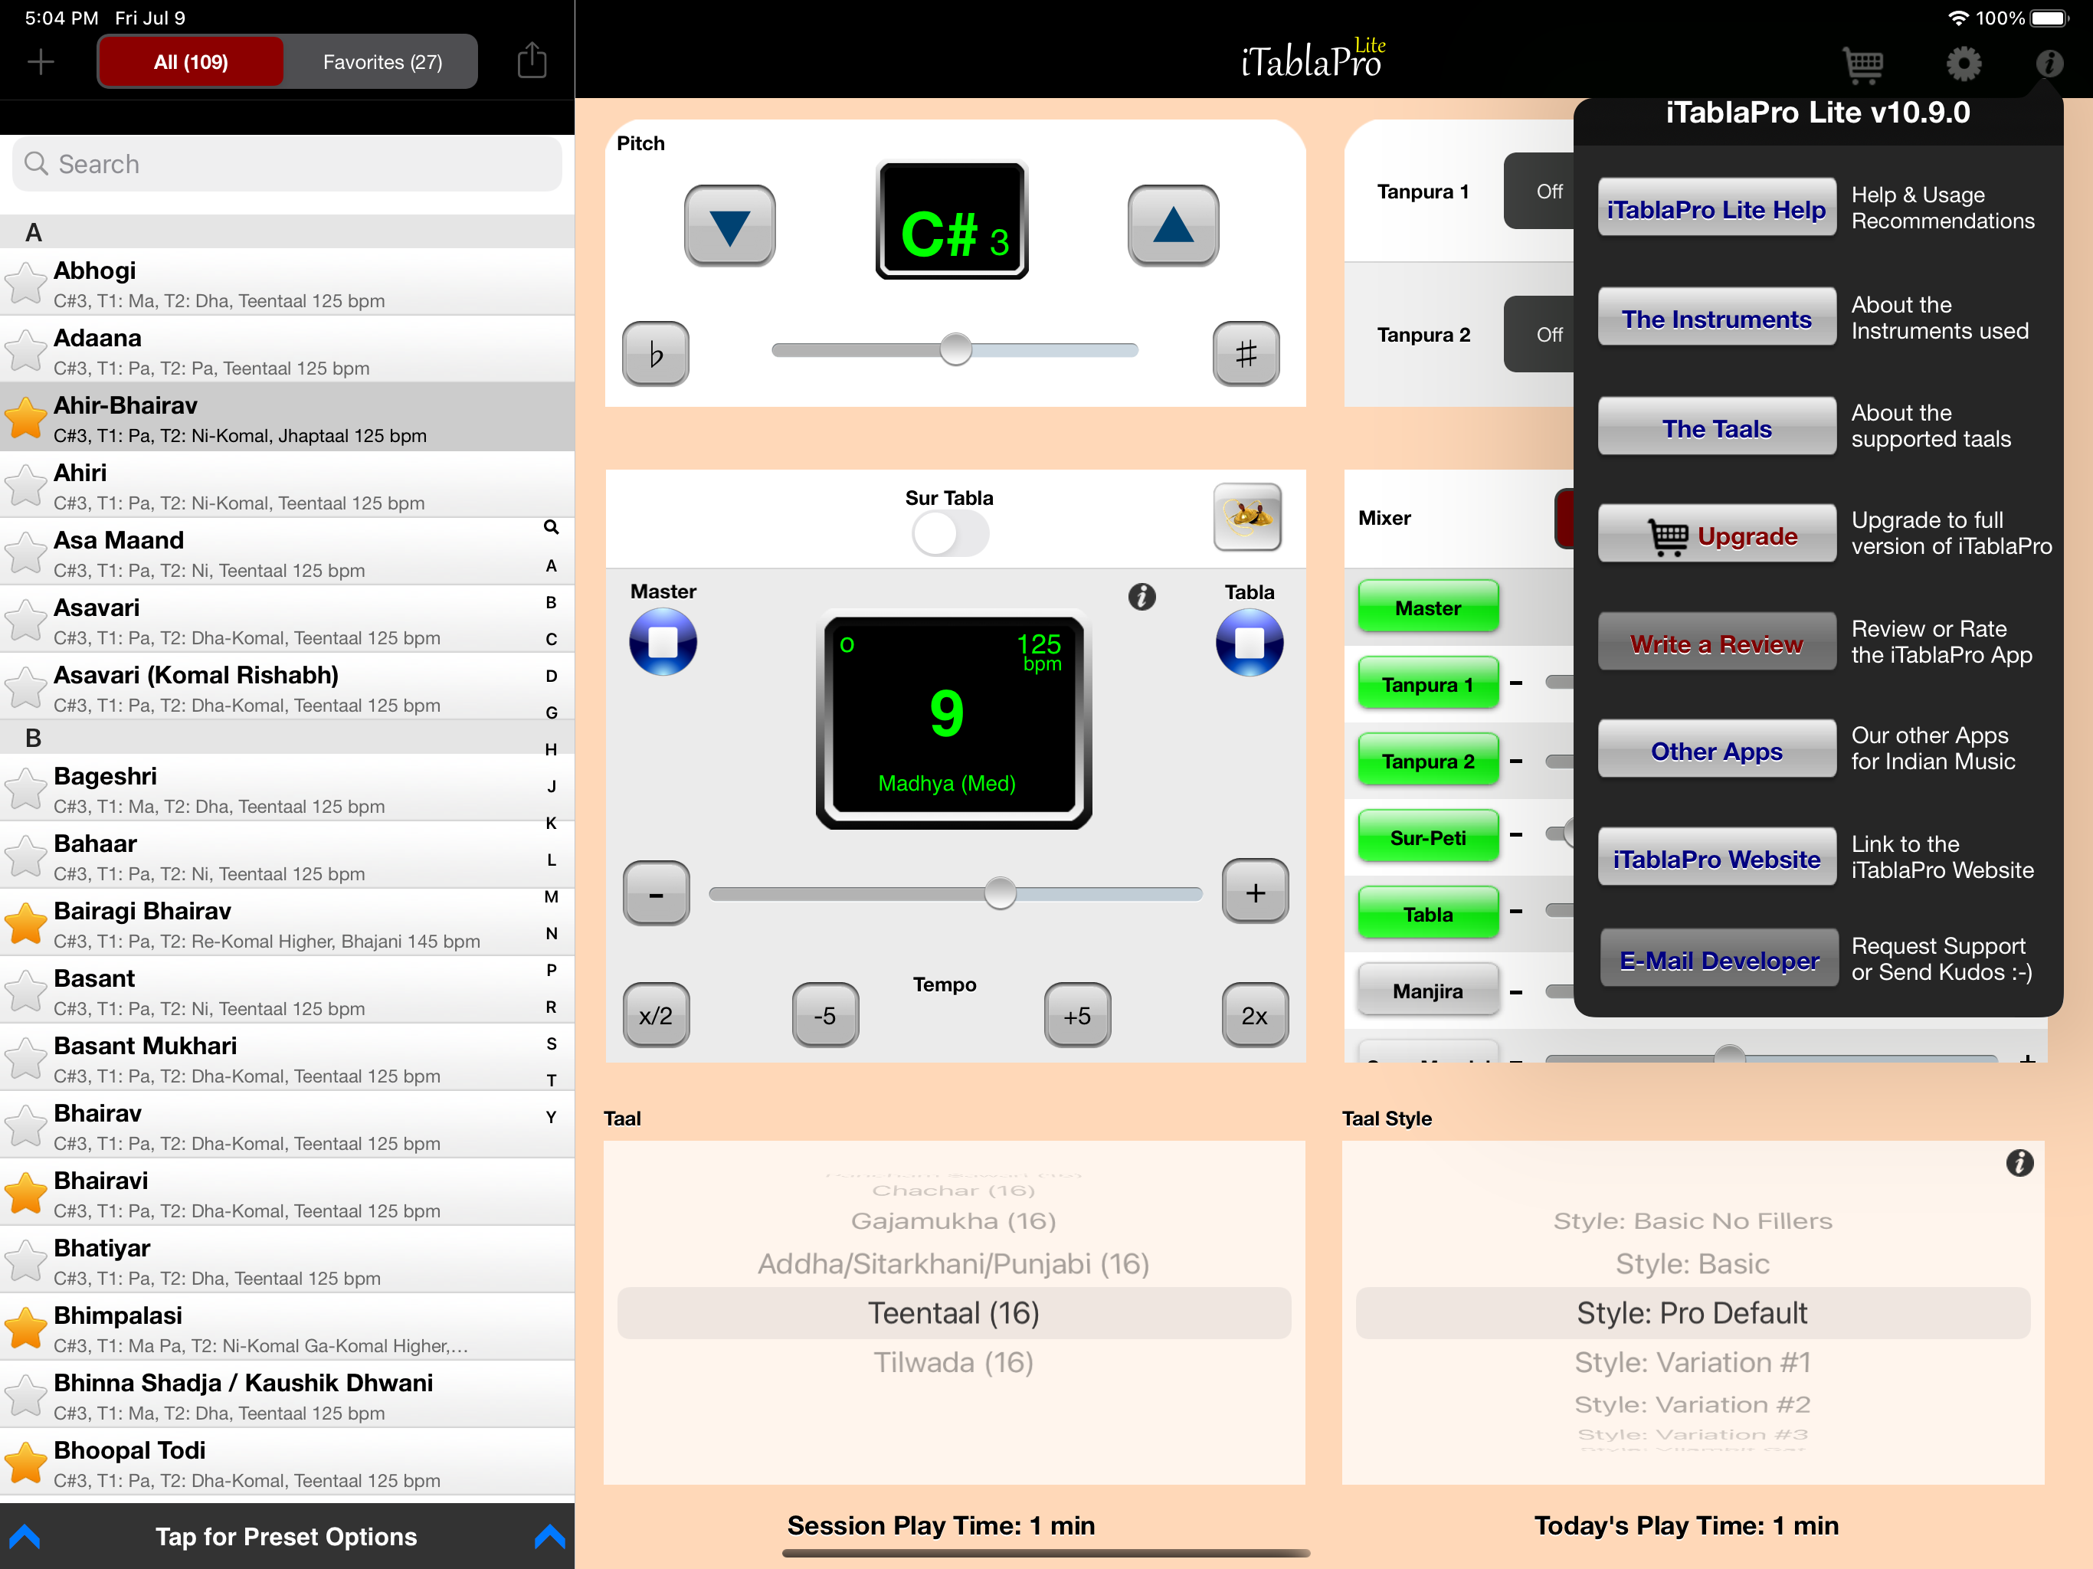
Task: Toggle the Sur Tabla switch
Action: coord(950,534)
